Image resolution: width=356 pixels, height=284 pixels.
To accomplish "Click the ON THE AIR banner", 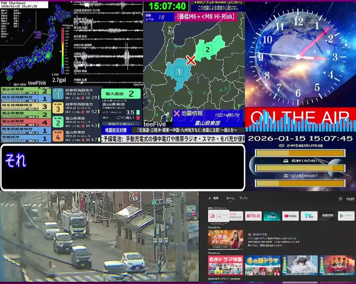I will tap(300, 118).
